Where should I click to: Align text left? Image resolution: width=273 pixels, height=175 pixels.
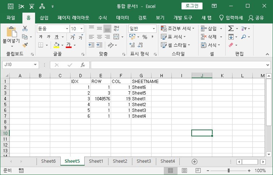click(x=91, y=37)
